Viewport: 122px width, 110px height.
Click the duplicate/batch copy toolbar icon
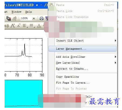point(9,19)
